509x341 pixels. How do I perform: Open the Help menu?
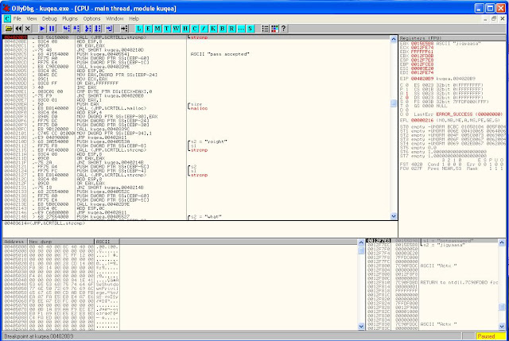[x=134, y=19]
